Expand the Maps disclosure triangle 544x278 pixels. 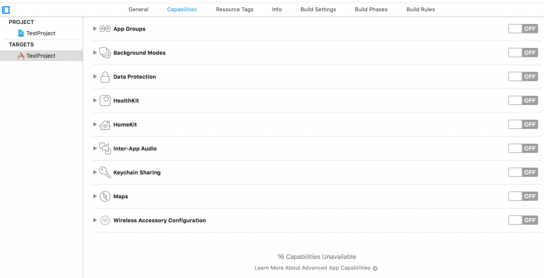tap(95, 196)
